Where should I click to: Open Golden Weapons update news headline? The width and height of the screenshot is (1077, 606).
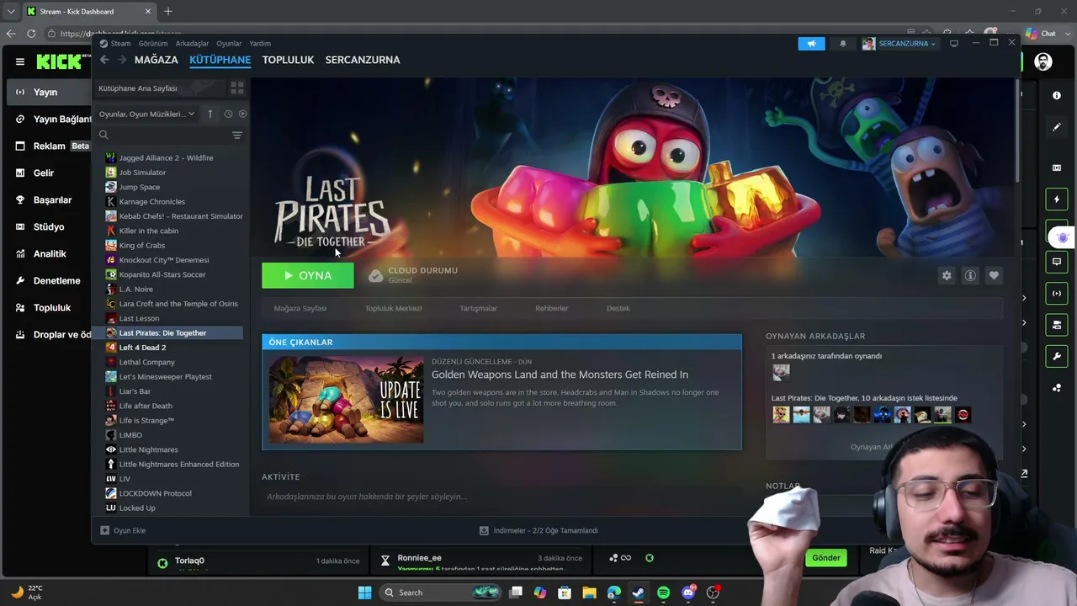click(560, 375)
